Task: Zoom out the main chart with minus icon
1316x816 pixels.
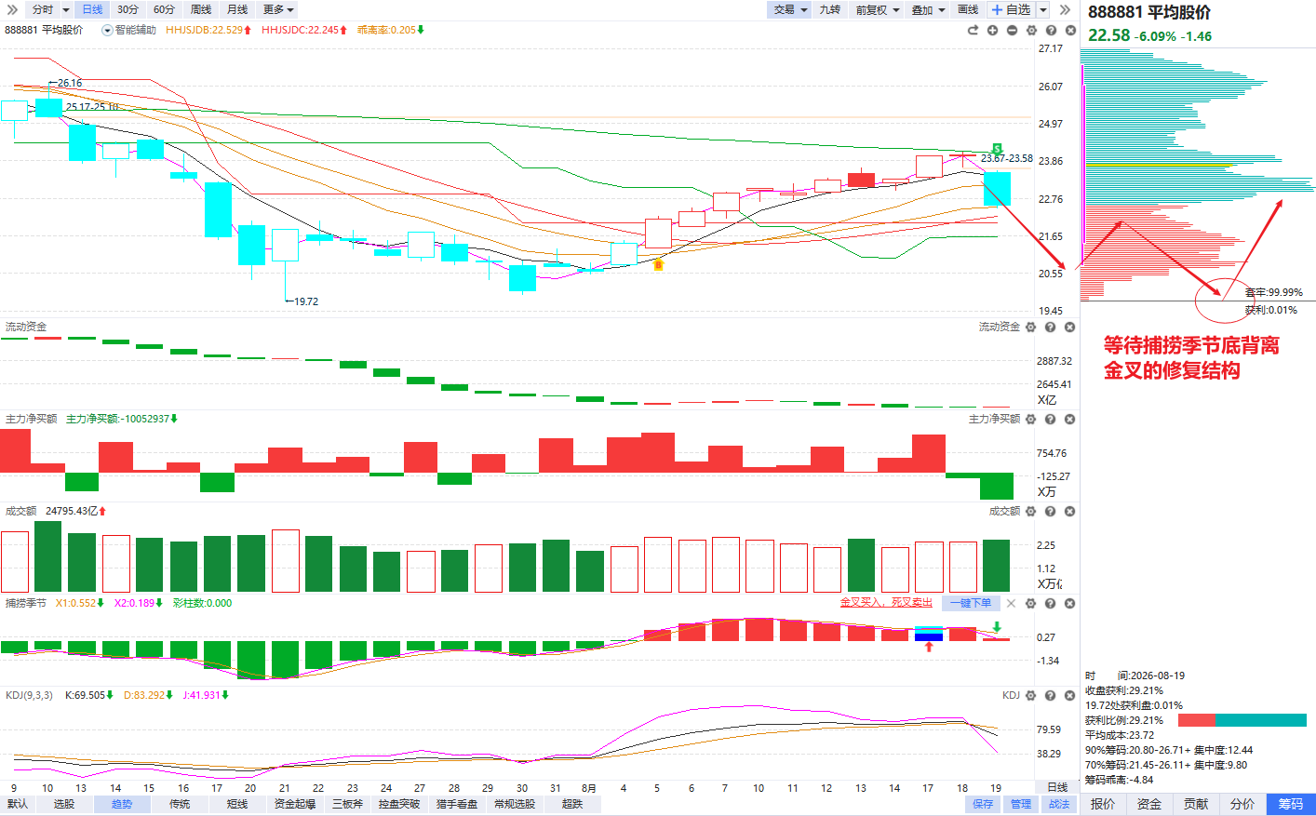Action: click(x=1012, y=30)
